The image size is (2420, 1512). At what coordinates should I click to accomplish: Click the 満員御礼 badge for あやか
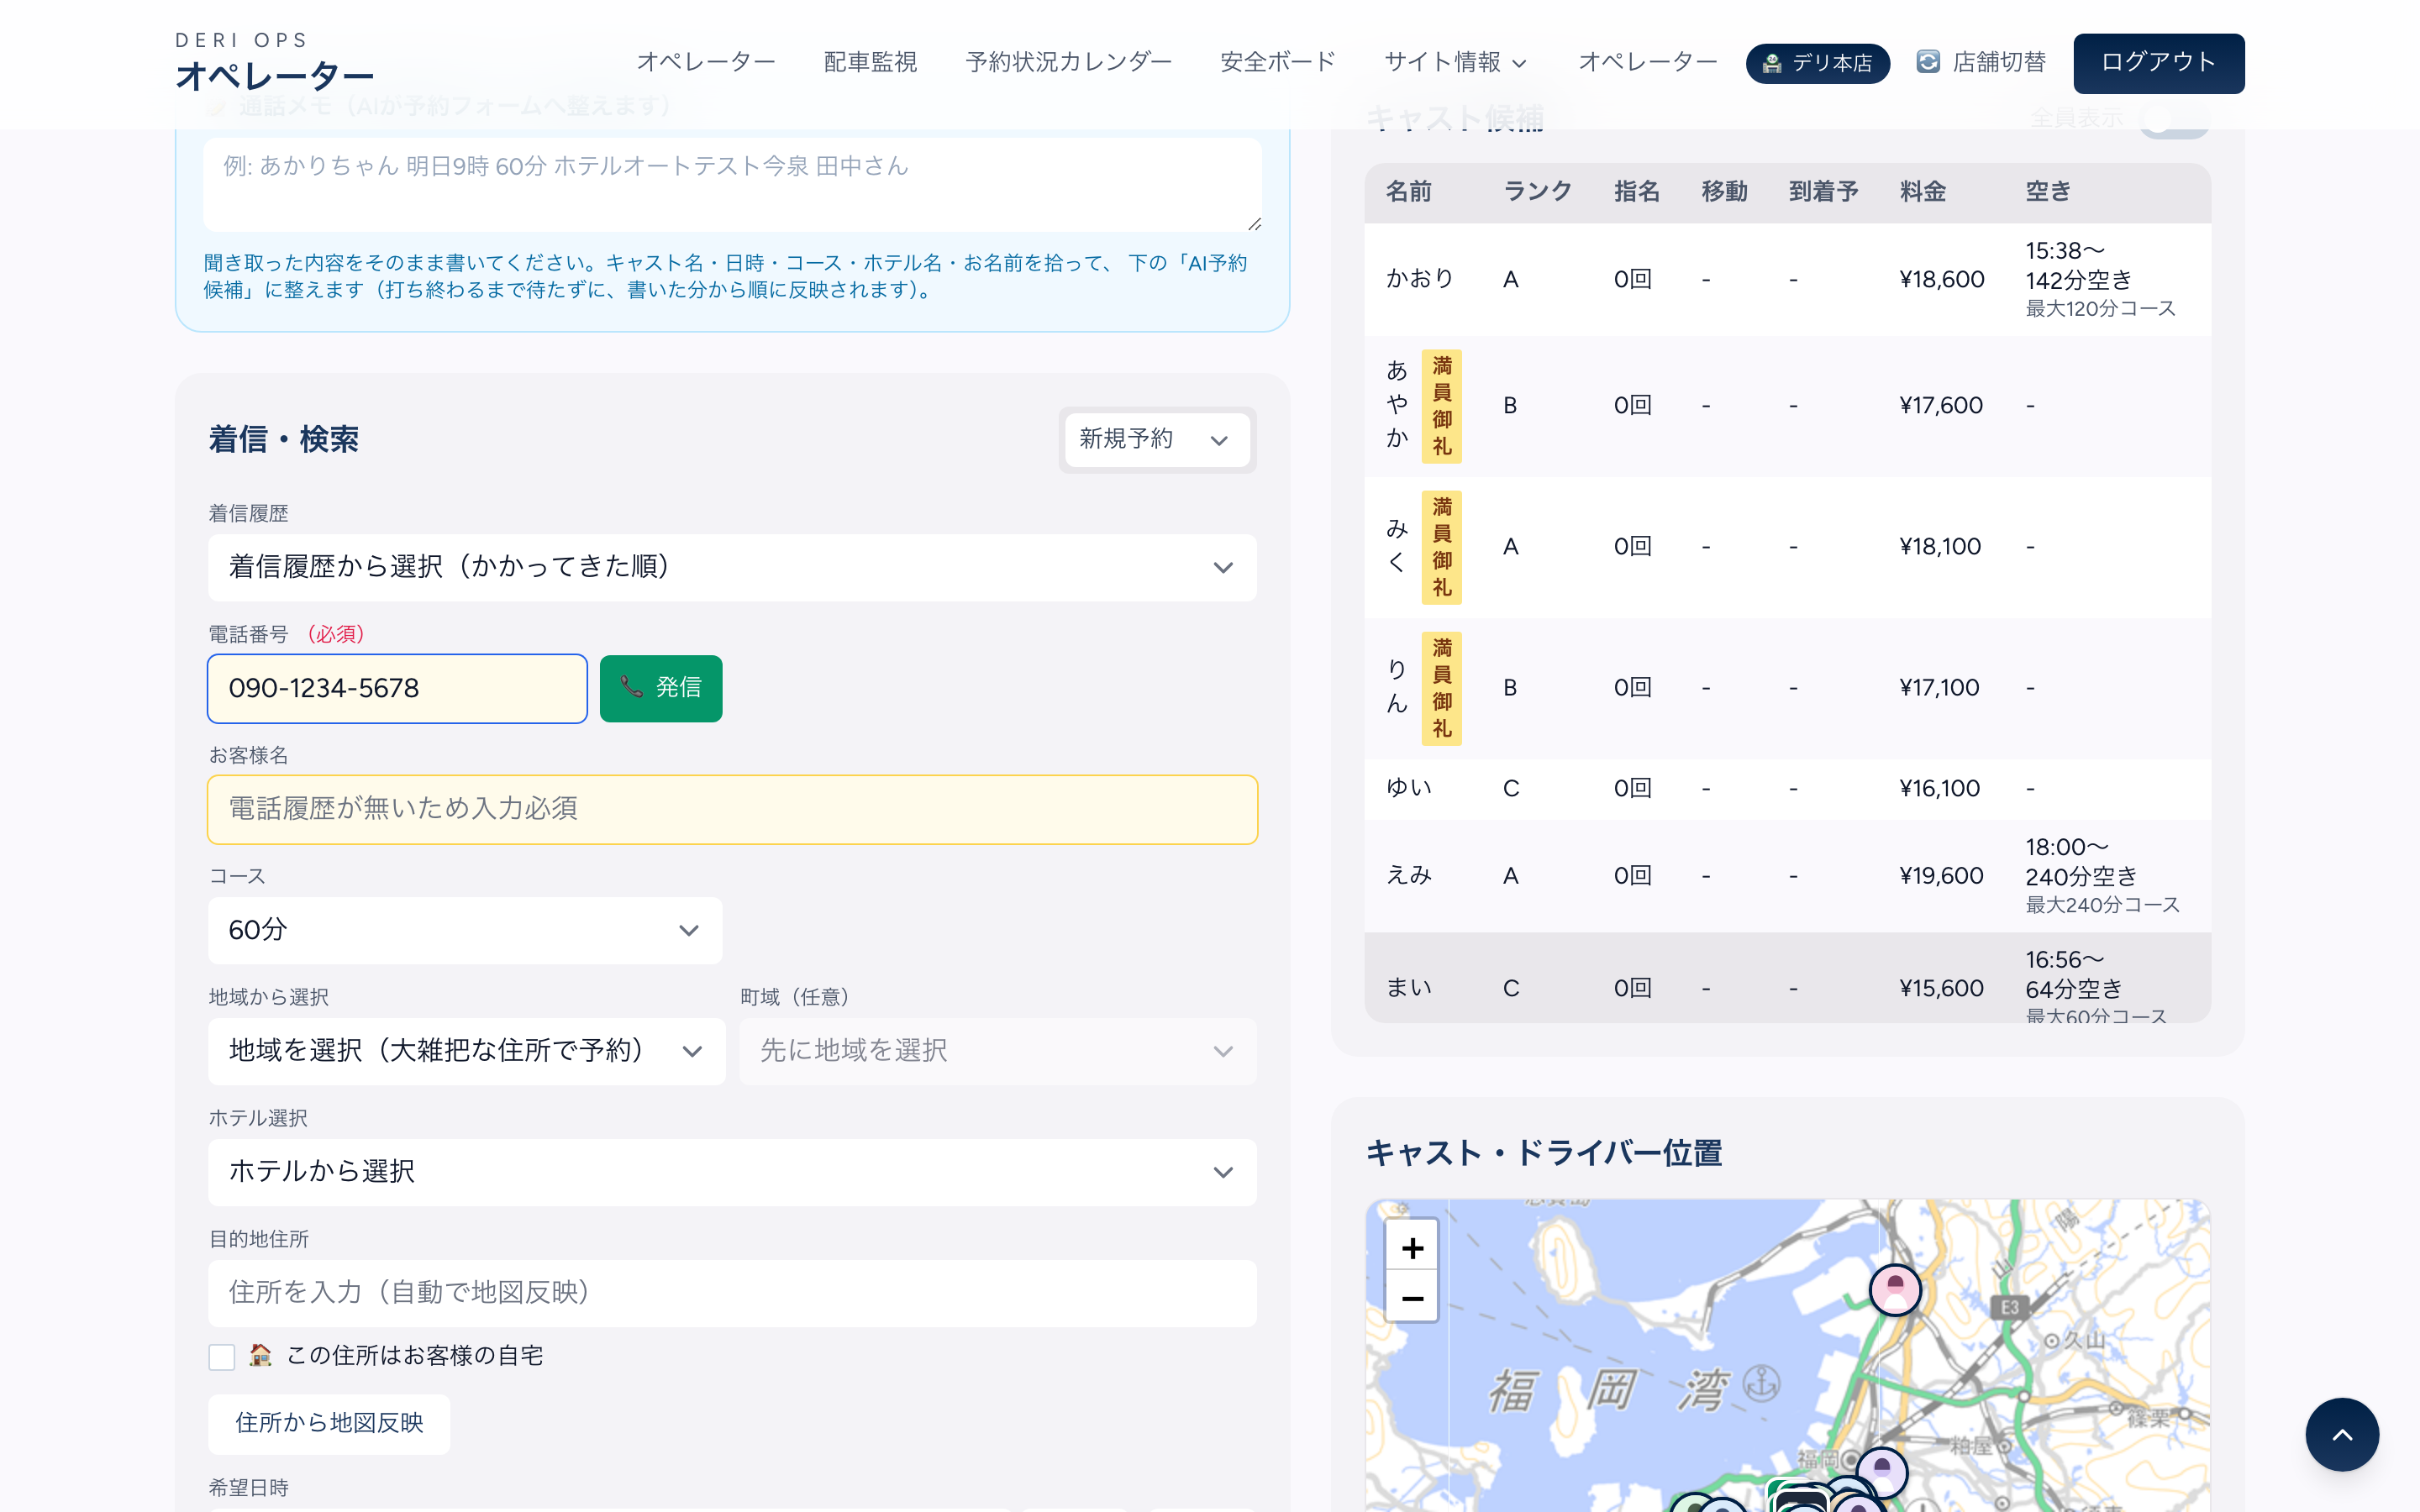[x=1441, y=406]
